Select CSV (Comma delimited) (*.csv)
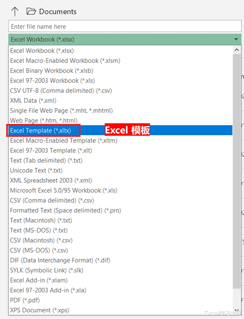The image size is (244, 319). coord(121,200)
